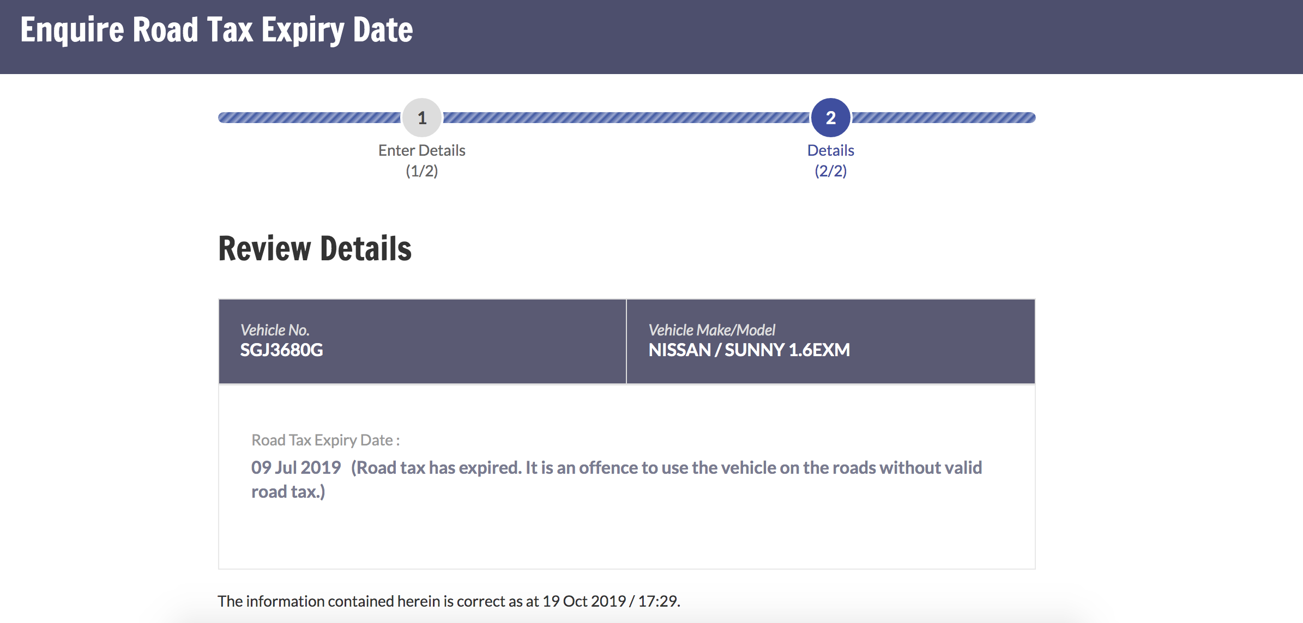Click the "(1/2)" text under Enter Details
This screenshot has height=623, width=1303.
coord(421,171)
